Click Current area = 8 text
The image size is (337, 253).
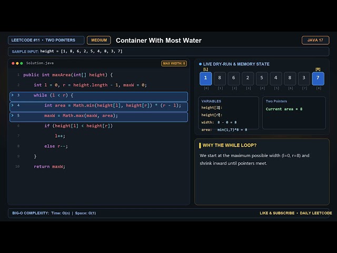point(284,109)
